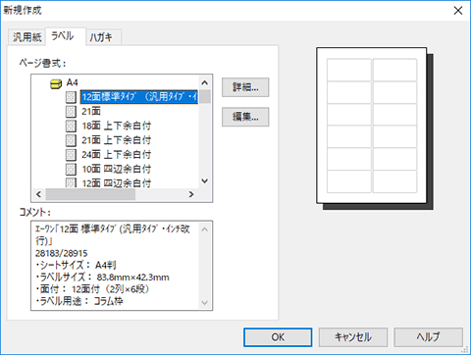Confirm with the OK button
Image resolution: width=471 pixels, height=355 pixels.
pyautogui.click(x=278, y=337)
